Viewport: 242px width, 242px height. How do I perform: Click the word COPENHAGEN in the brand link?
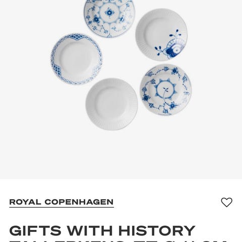(x=79, y=202)
